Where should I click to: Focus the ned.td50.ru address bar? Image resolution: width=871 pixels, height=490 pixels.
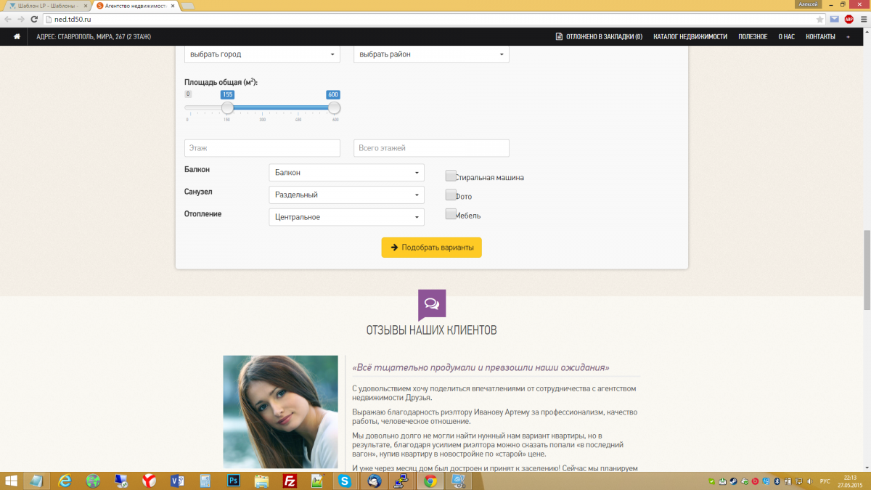tap(428, 19)
